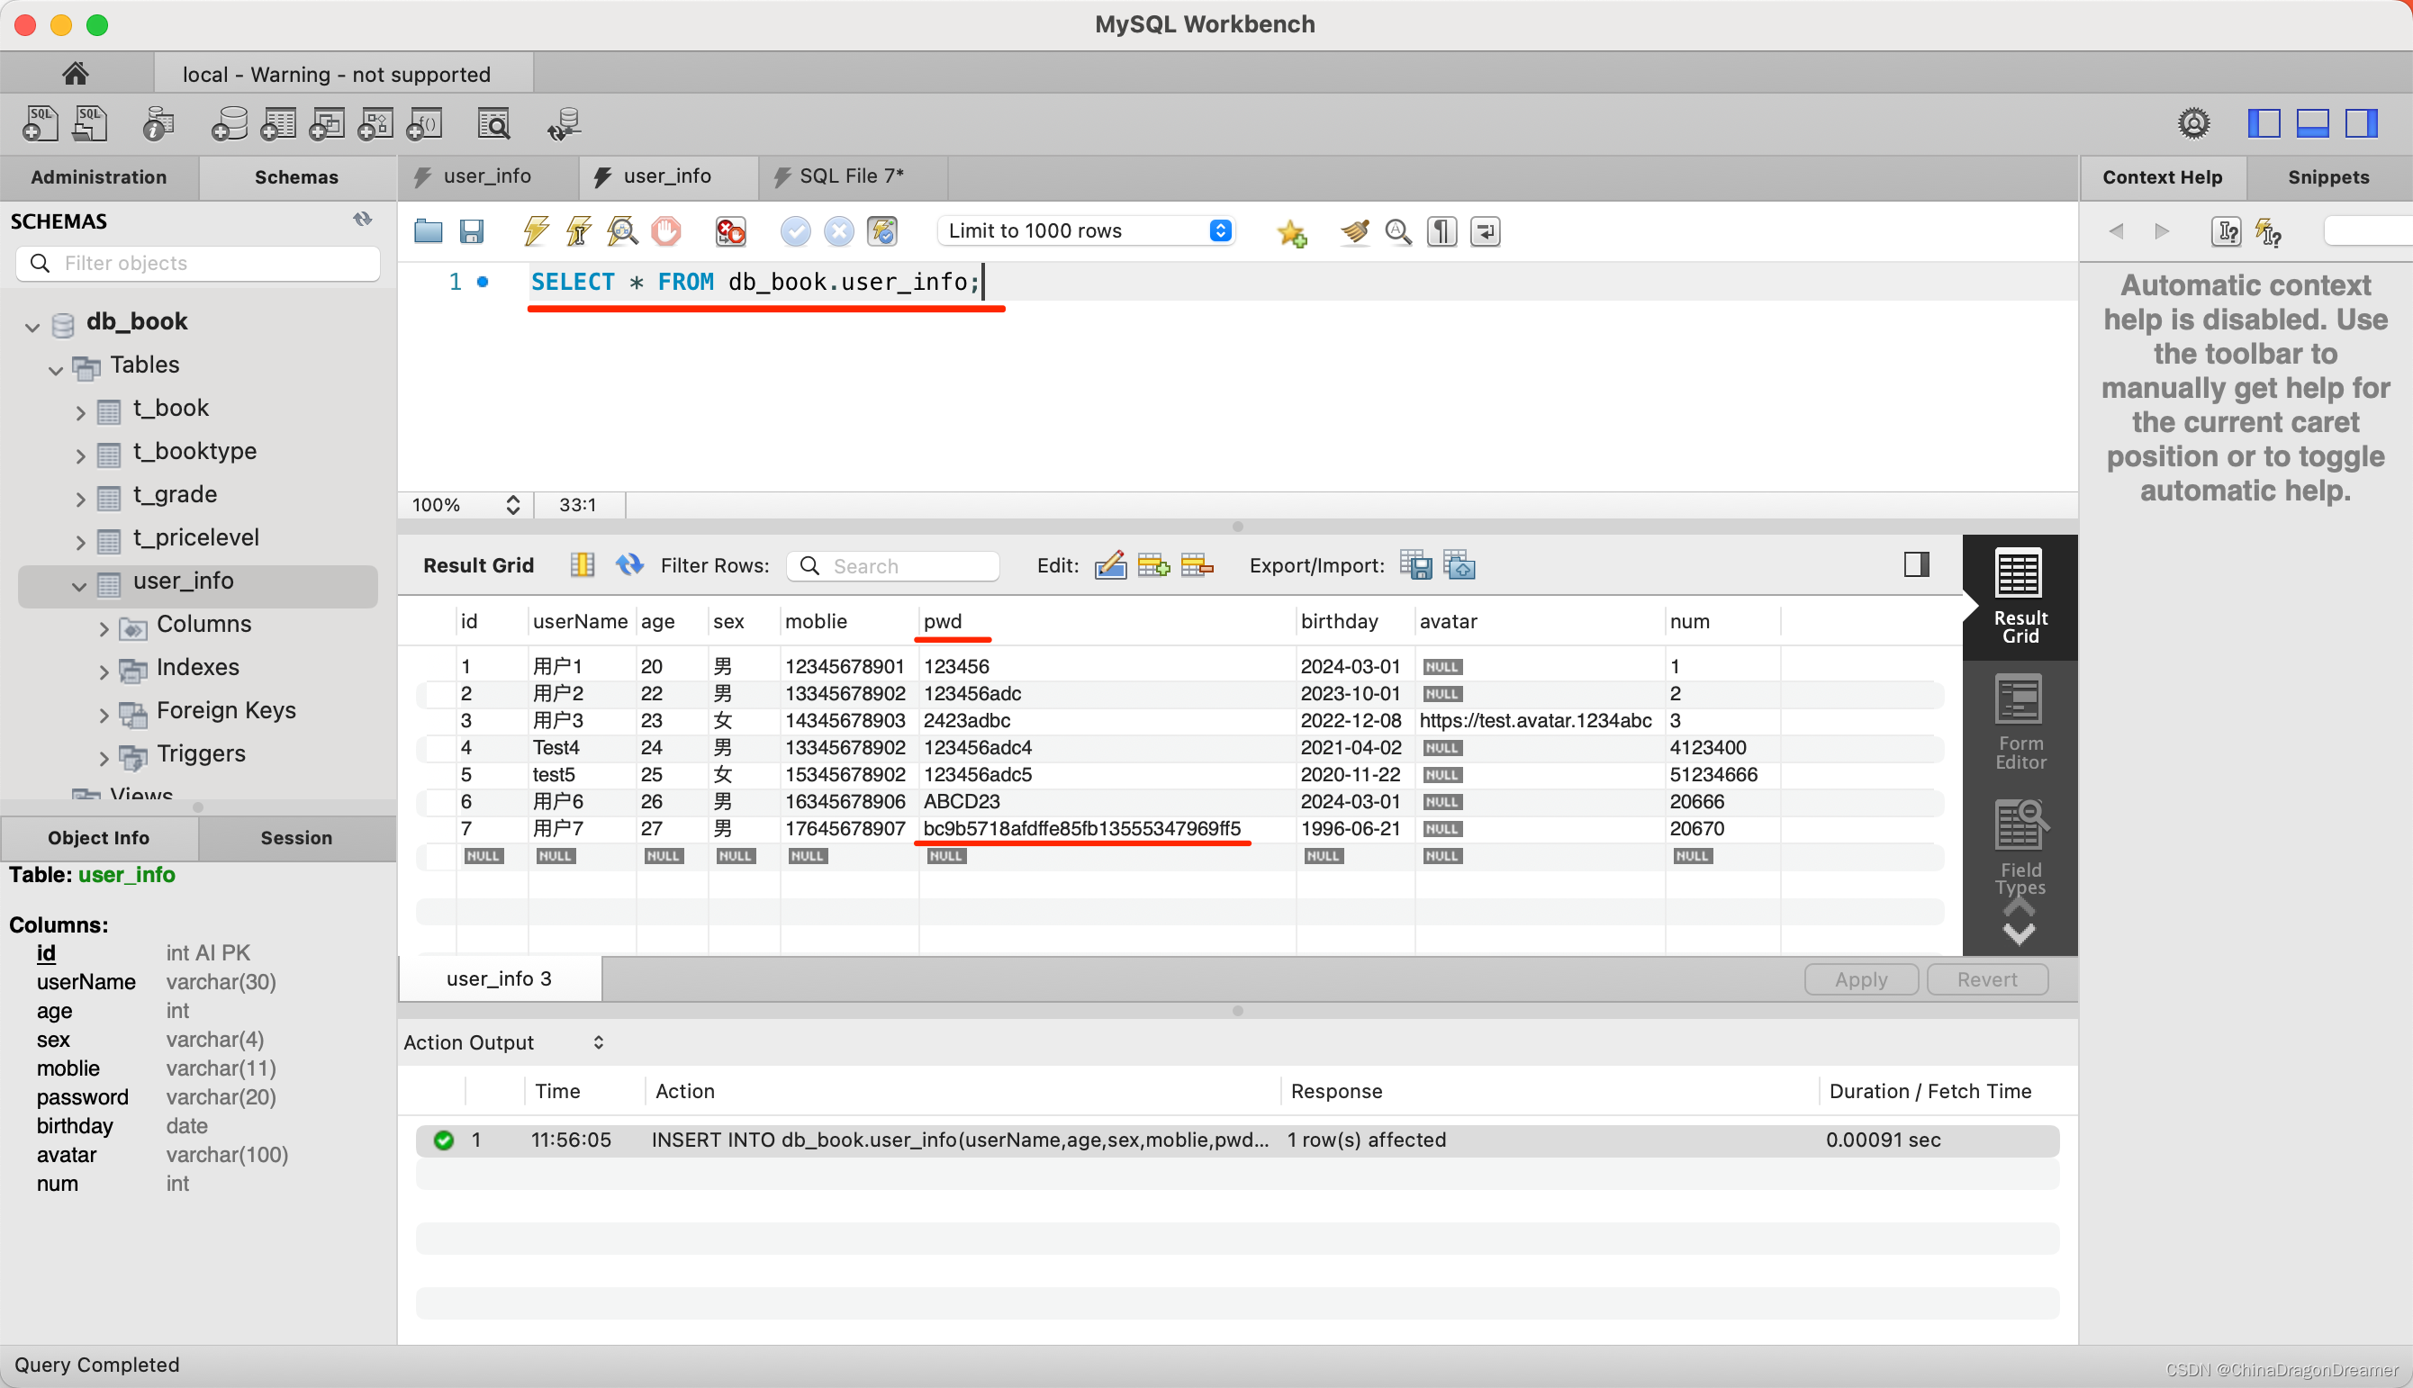Click the search table data icon
This screenshot has height=1388, width=2413.
pos(493,124)
